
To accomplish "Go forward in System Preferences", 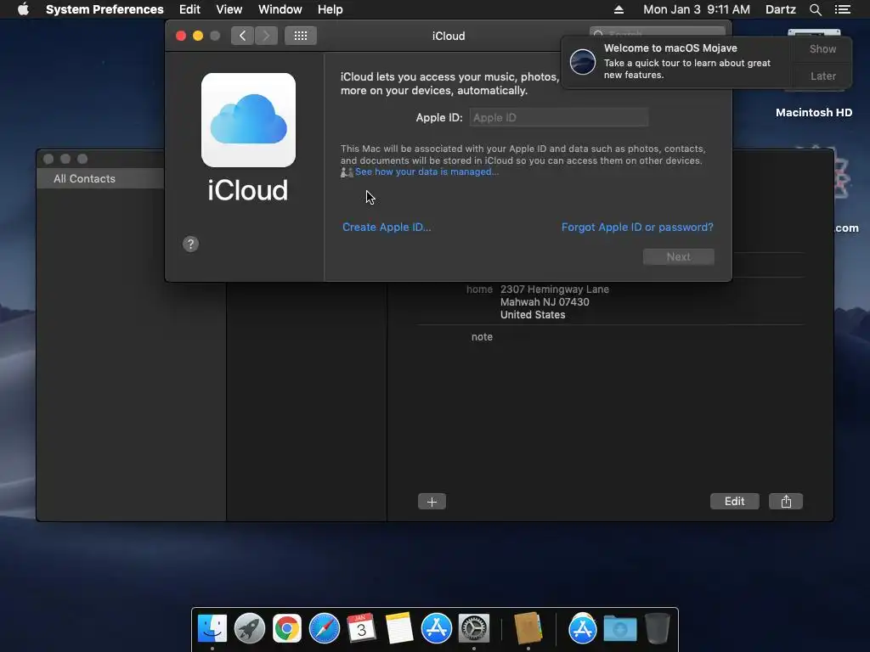I will [x=266, y=36].
